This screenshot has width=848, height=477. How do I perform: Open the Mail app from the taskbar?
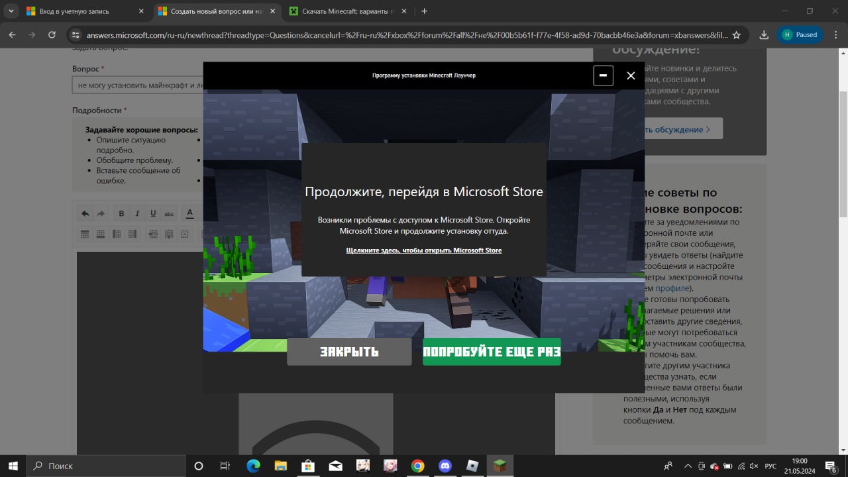tap(335, 466)
